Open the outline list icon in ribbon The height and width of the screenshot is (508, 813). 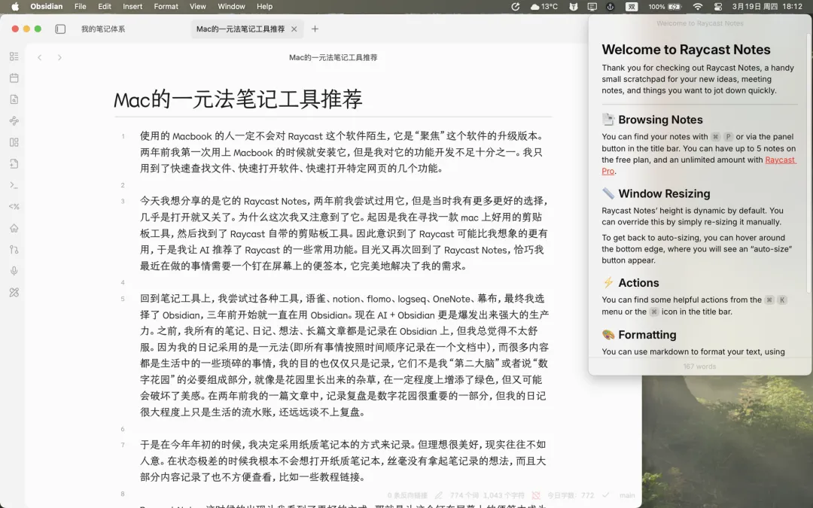click(x=14, y=56)
